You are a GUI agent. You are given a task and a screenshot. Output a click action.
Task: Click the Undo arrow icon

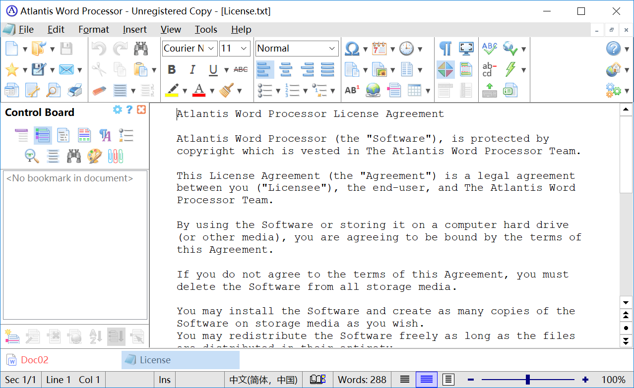click(x=99, y=49)
